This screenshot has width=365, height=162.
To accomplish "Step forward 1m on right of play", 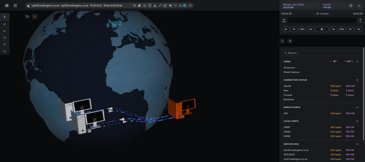I will 334,29.
